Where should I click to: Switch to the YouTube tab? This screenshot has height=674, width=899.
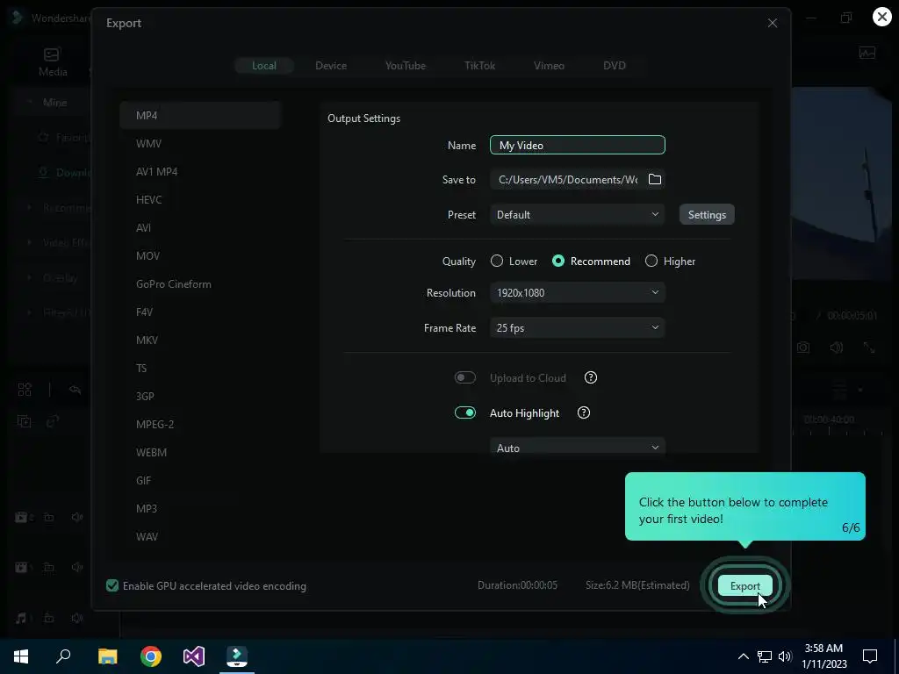click(406, 65)
